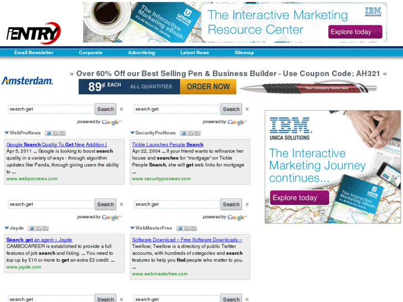Select the last view icon beside WebProNews

coord(62,133)
